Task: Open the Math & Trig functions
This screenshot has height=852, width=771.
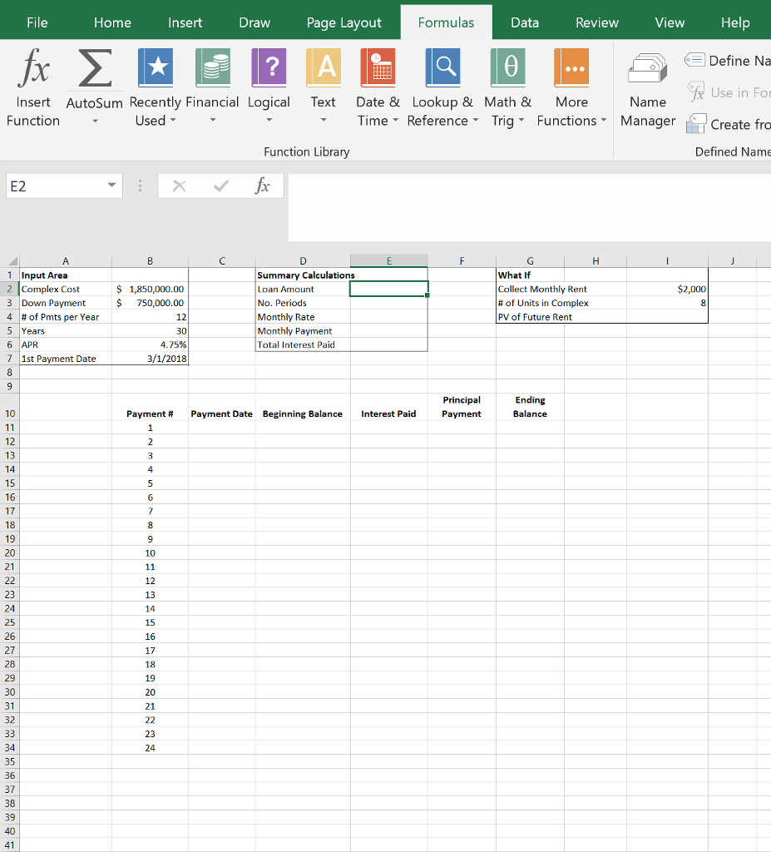Action: coord(507,67)
